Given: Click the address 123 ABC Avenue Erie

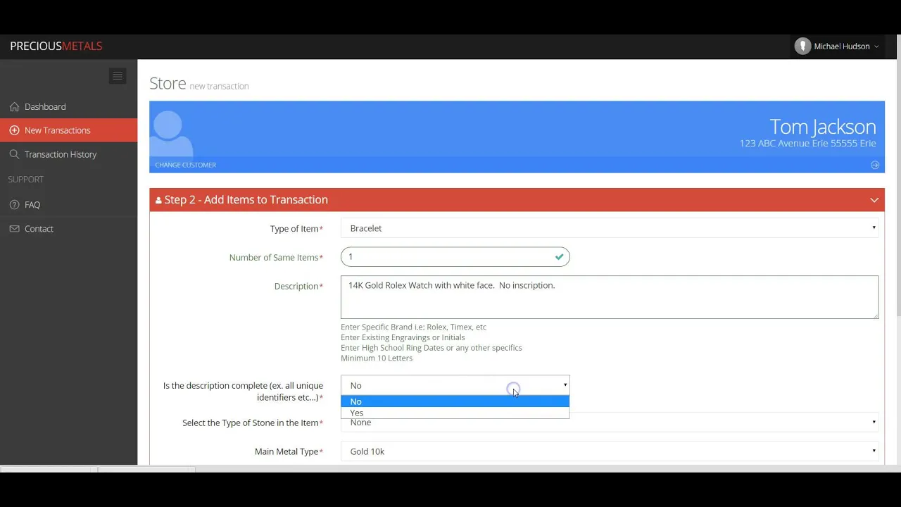Looking at the screenshot, I should (x=807, y=144).
